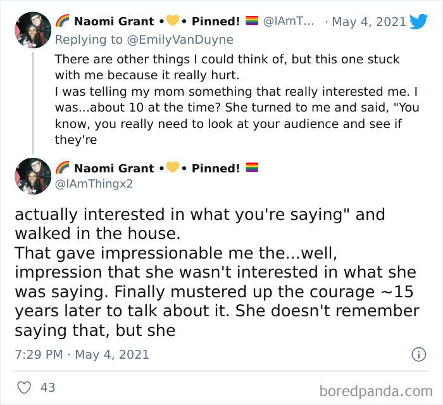Open the lower tweet's profile avatar
443x405 pixels.
tap(32, 176)
